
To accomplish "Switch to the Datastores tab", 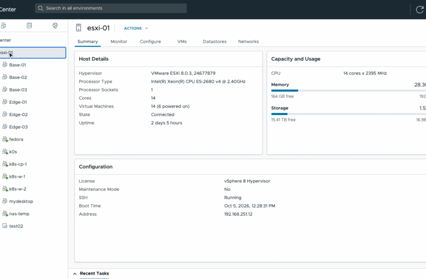I will pyautogui.click(x=214, y=42).
